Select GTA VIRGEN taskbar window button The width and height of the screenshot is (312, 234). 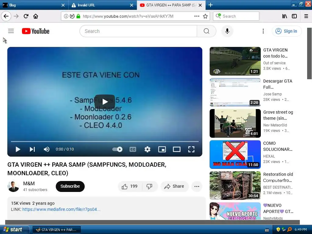pyautogui.click(x=56, y=230)
